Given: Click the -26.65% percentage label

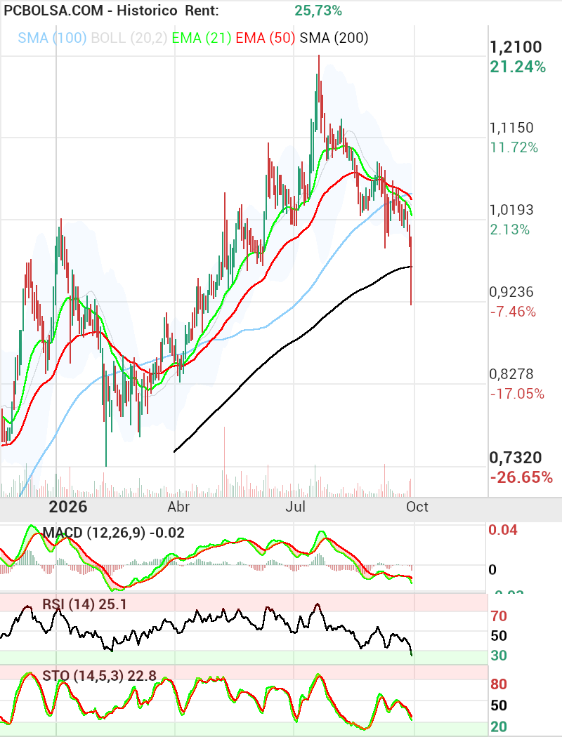Looking at the screenshot, I should tap(521, 477).
